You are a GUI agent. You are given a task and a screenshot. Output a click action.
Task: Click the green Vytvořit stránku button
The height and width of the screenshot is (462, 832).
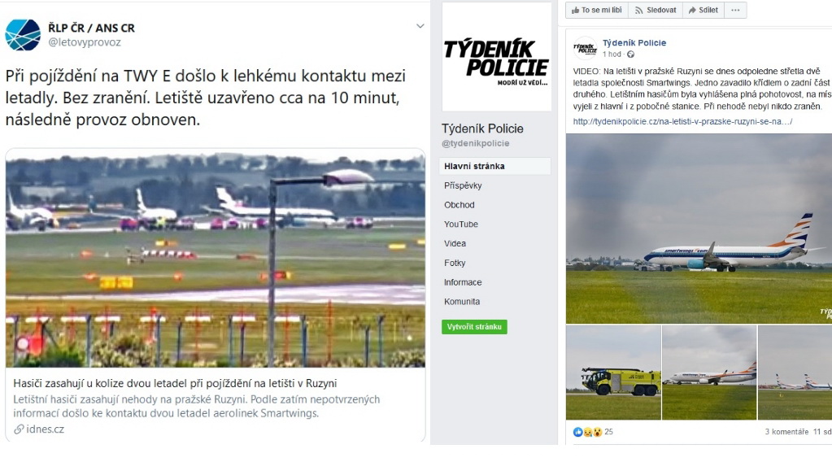point(474,327)
